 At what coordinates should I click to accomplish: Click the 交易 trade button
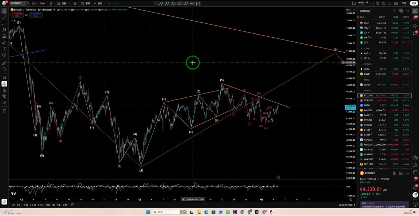[404, 3]
